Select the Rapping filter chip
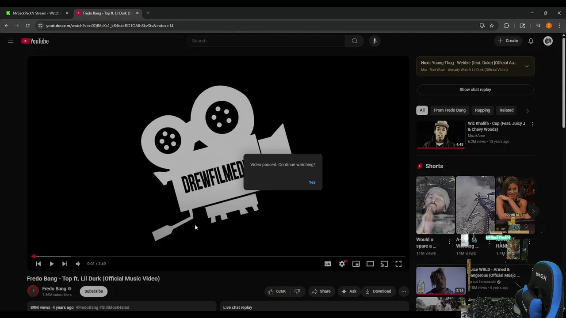566x318 pixels. pos(482,110)
